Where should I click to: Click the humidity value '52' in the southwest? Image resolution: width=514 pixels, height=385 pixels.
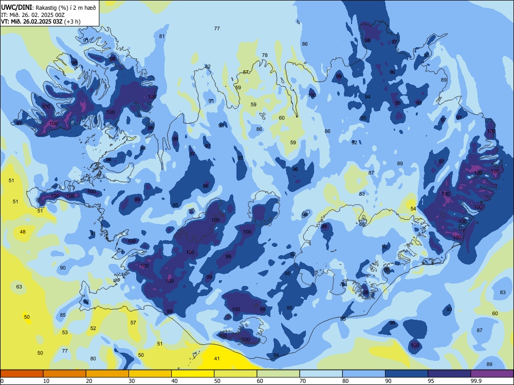[93, 328]
